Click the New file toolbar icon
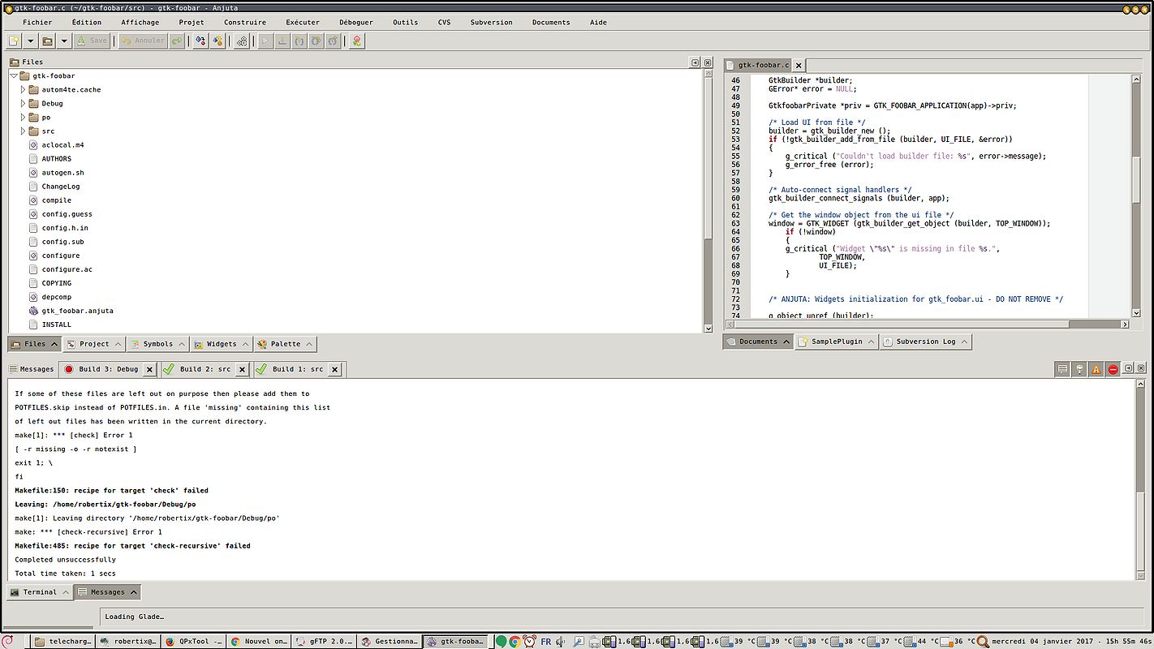This screenshot has width=1154, height=649. (15, 41)
